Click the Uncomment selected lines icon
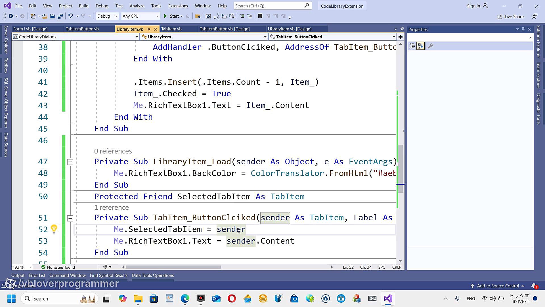The height and width of the screenshot is (307, 545). (x=250, y=16)
